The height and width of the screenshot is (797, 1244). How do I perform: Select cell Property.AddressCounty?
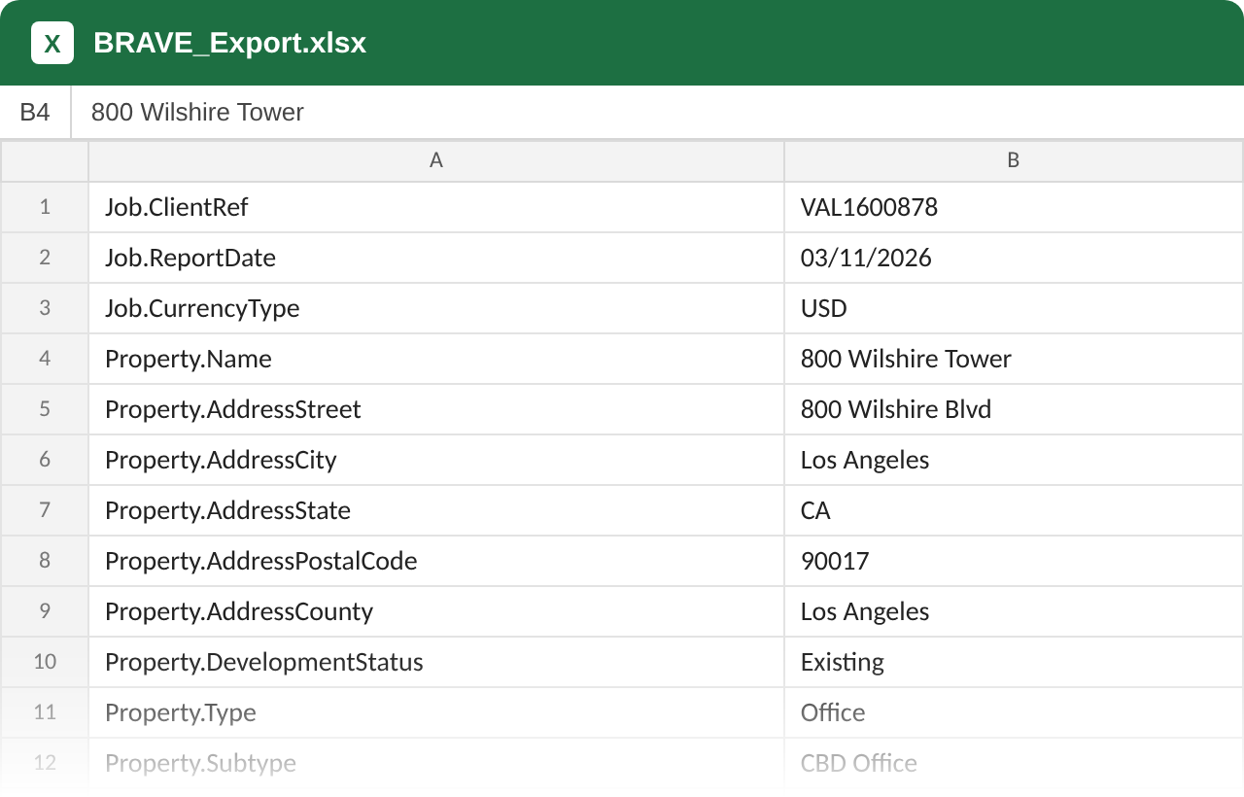tap(436, 611)
